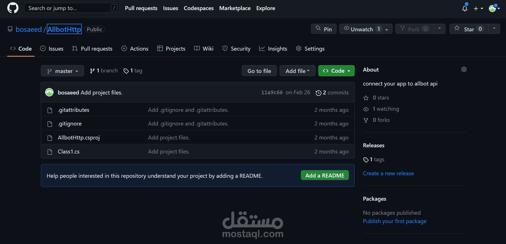The width and height of the screenshot is (506, 244).
Task: Click Go to file button
Action: pyautogui.click(x=259, y=71)
